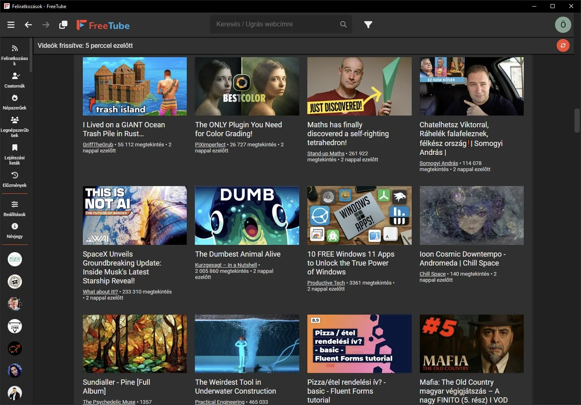Open the trash island Rust video thumbnail
Viewport: 581px width, 405px height.
tap(135, 86)
